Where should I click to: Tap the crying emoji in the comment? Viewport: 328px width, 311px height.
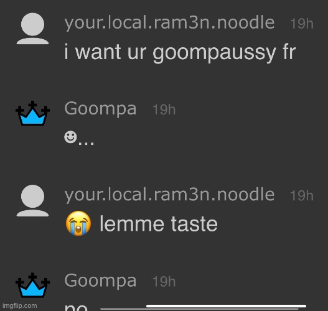coord(78,223)
